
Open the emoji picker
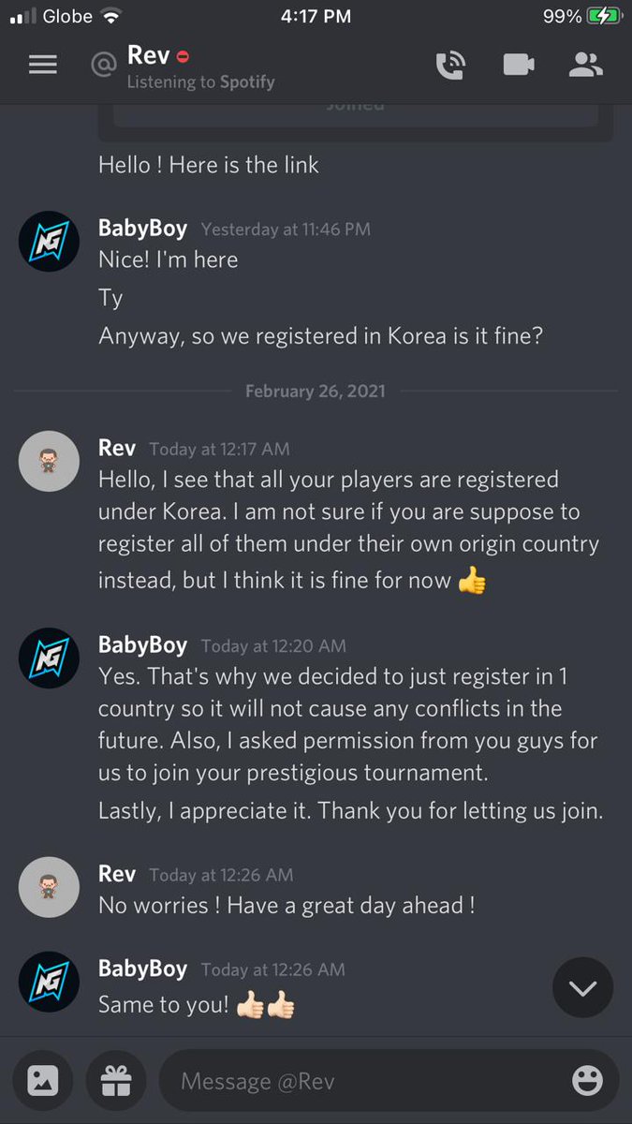(x=587, y=1081)
